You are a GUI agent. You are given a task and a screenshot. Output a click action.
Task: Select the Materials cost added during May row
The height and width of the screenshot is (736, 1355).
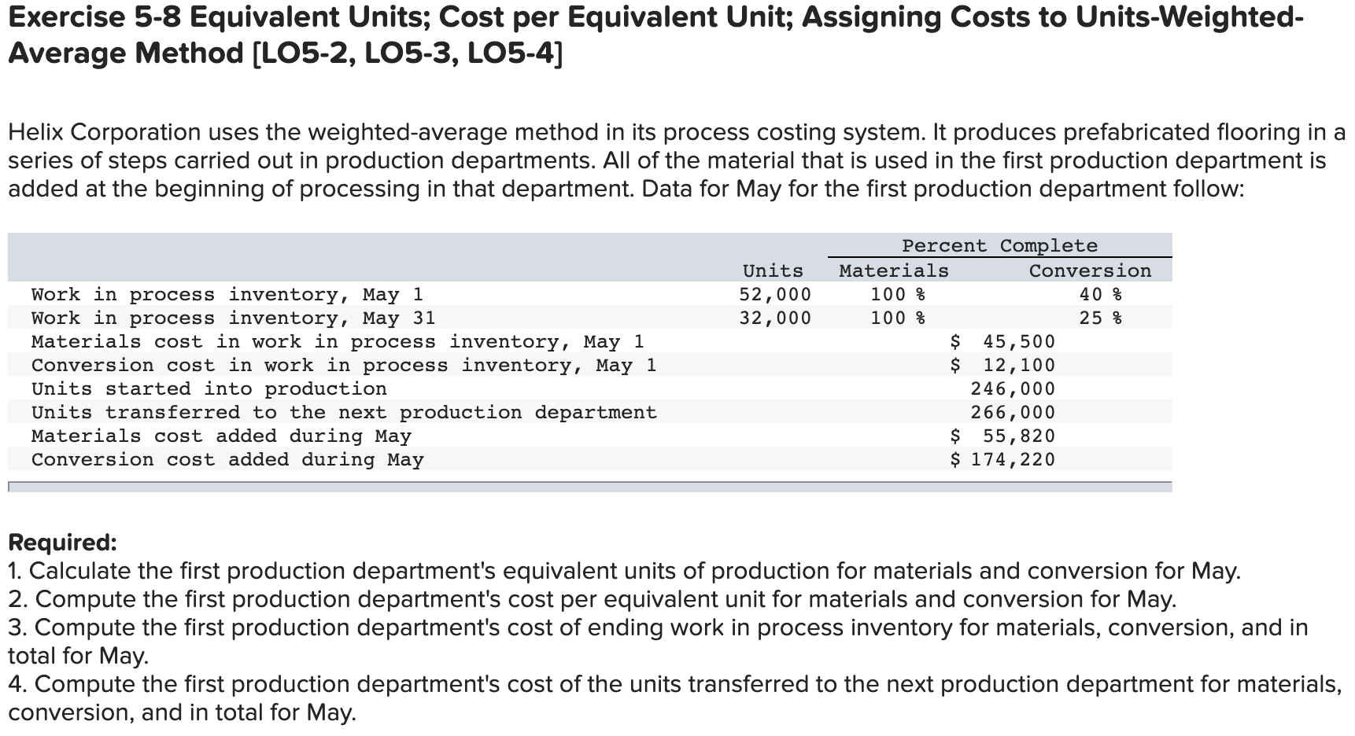coord(220,436)
